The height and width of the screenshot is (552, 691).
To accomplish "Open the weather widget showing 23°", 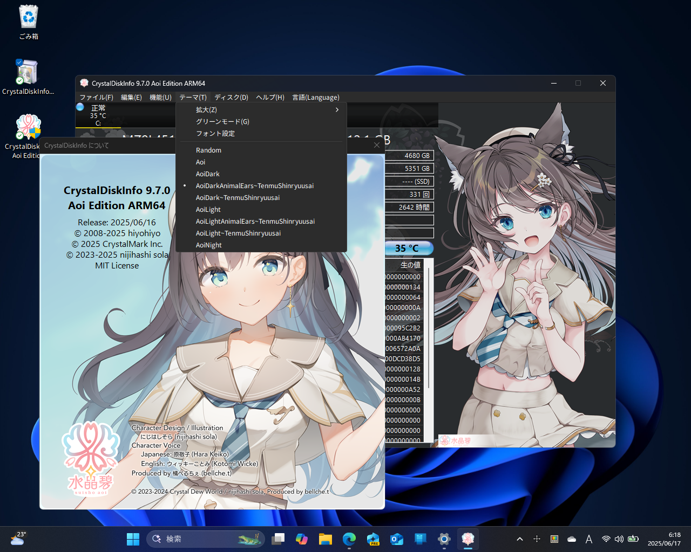I will 18,539.
